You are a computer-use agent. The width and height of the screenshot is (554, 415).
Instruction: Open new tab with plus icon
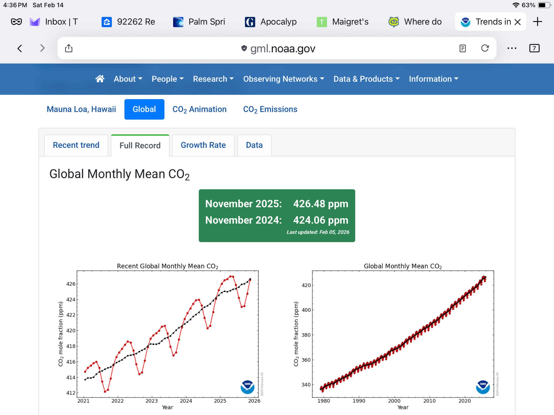point(537,22)
